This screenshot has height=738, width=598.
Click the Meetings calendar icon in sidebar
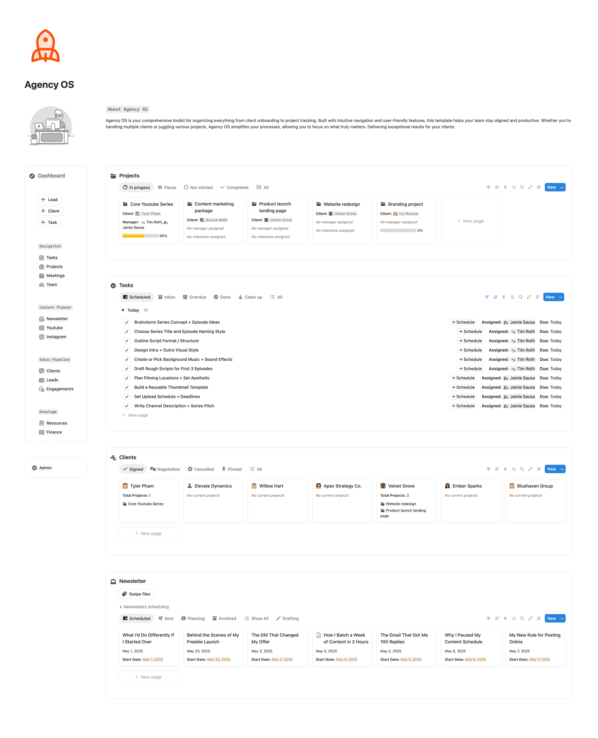pyautogui.click(x=42, y=276)
